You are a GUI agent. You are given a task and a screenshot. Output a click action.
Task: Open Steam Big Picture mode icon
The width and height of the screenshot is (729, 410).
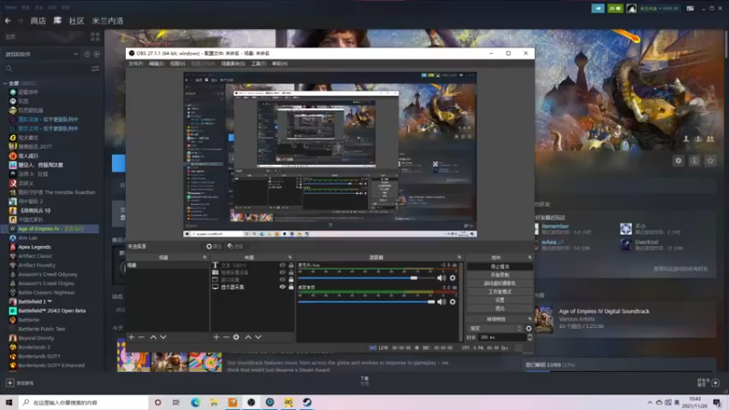[x=691, y=8]
